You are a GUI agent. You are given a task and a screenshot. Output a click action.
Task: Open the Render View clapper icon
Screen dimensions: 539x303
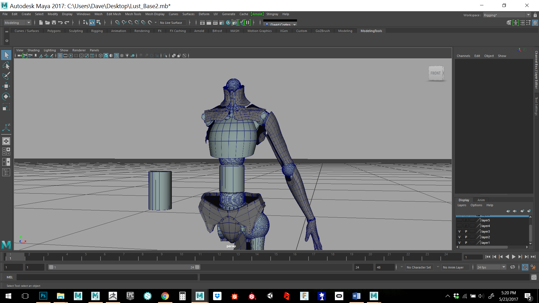pyautogui.click(x=202, y=23)
